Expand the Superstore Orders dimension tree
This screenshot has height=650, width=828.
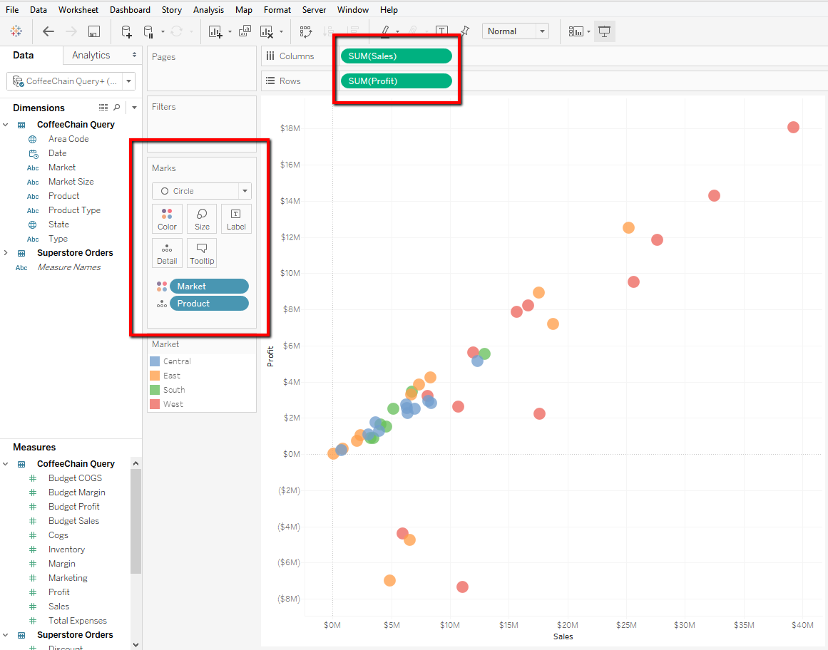(x=6, y=252)
